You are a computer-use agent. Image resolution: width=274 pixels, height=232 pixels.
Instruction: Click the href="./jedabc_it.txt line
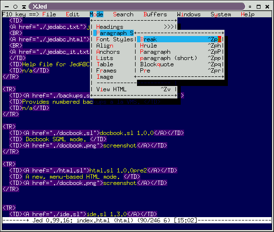(50, 52)
